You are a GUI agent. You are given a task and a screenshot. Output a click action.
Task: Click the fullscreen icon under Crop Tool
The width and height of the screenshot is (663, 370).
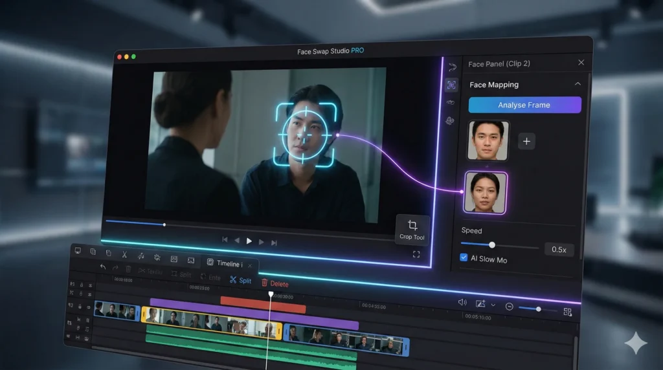(416, 254)
